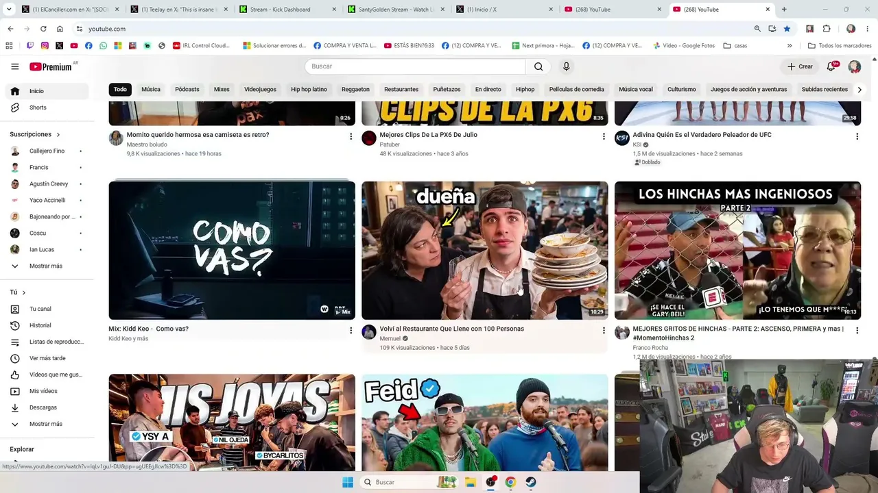Open the Windows Start menu

348,482
